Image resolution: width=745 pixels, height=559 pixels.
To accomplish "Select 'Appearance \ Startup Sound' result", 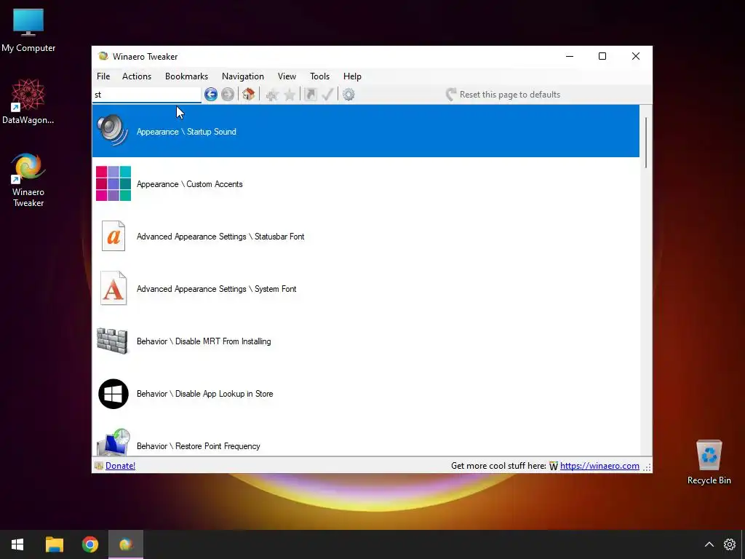I will 366,131.
